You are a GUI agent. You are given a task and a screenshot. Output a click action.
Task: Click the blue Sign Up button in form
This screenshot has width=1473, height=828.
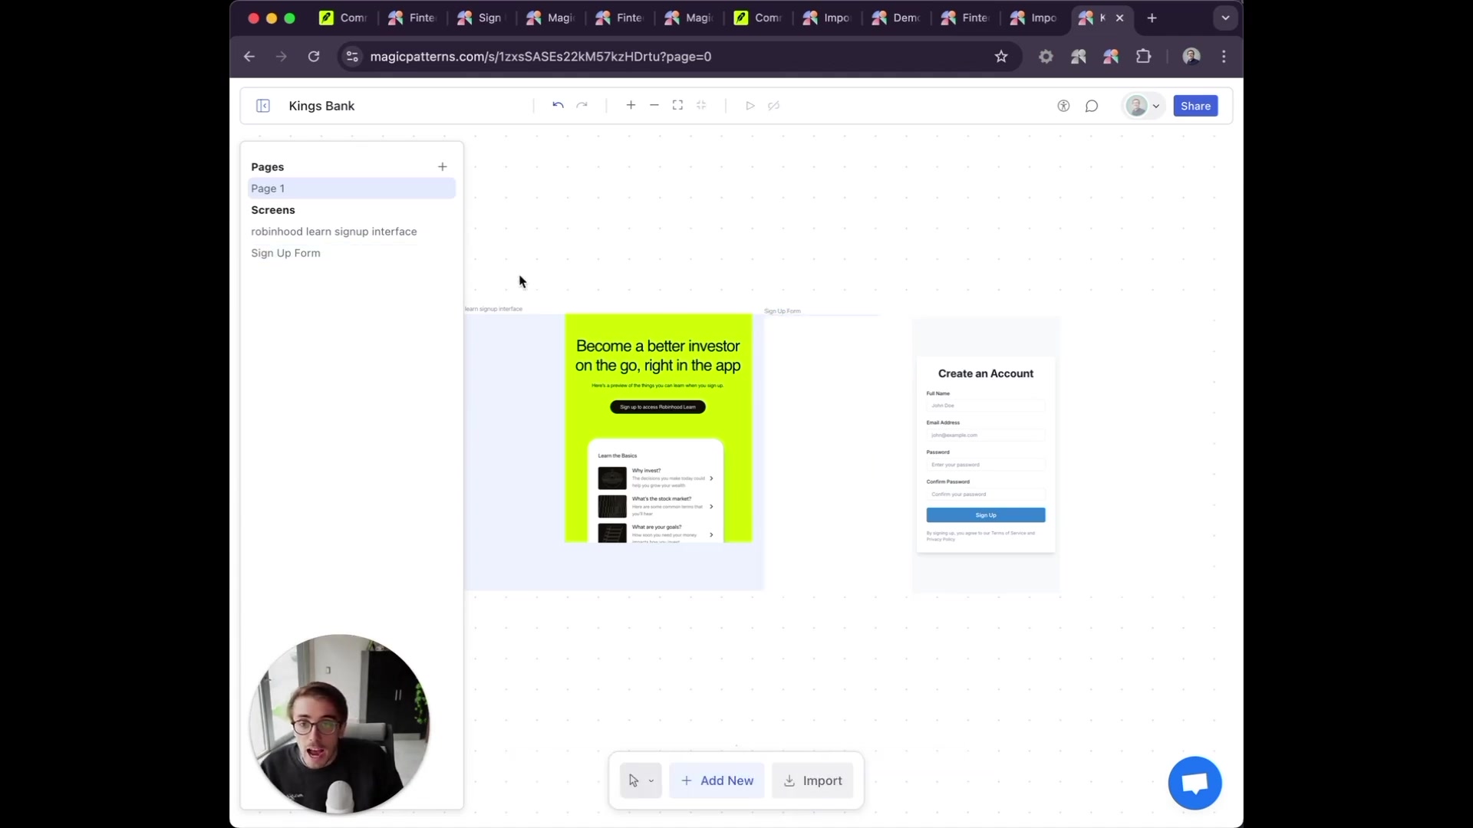click(986, 515)
